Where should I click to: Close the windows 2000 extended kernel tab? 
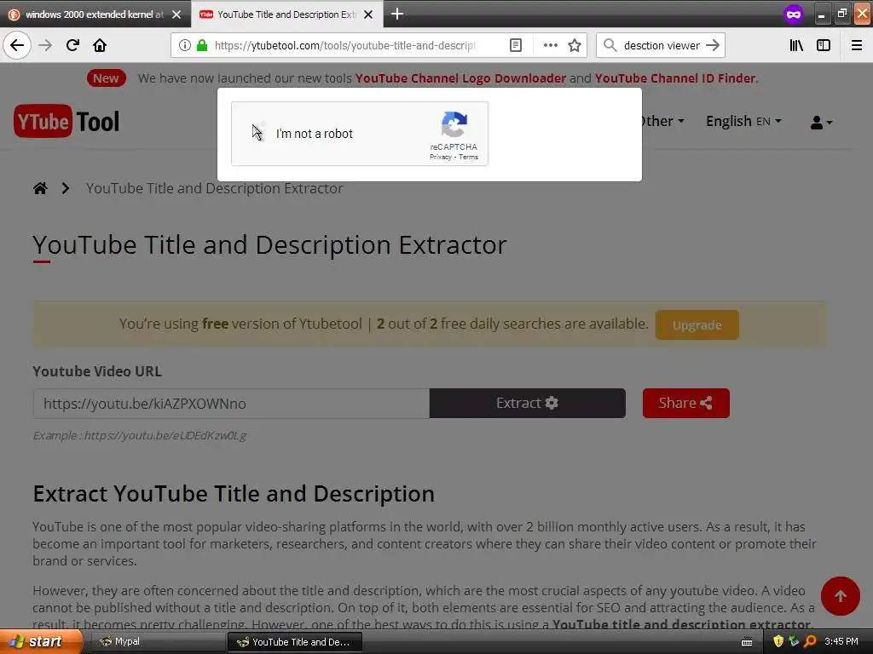(176, 14)
